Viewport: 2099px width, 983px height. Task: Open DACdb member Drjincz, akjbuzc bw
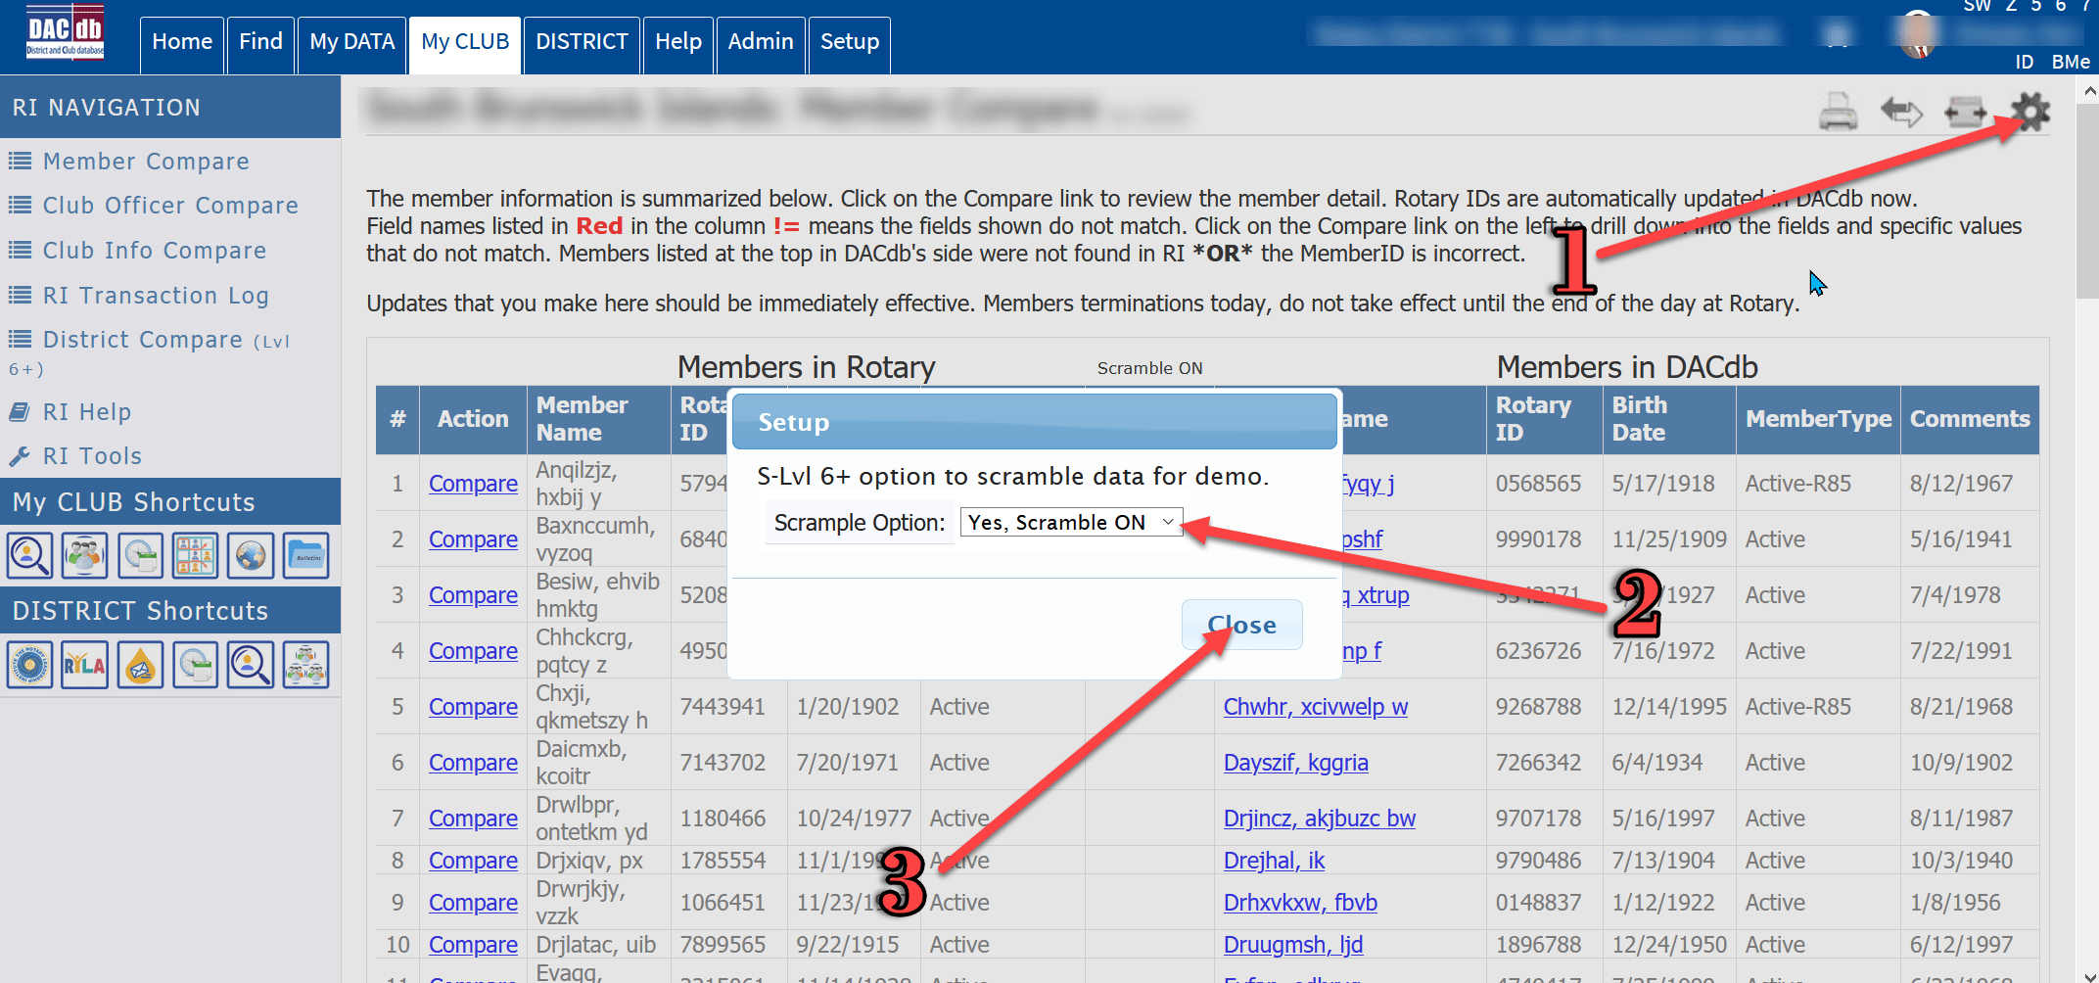tap(1320, 819)
